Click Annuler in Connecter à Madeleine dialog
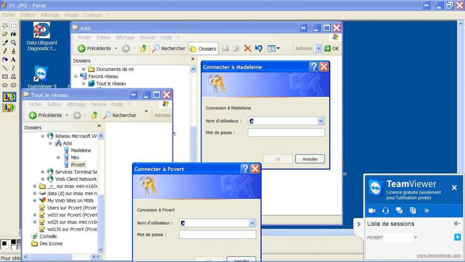 (x=310, y=159)
